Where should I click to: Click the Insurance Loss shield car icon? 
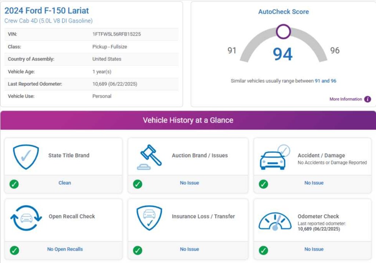point(149,218)
